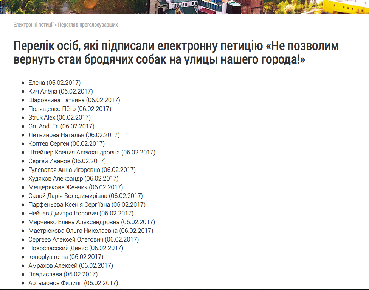This screenshot has width=369, height=290.
Task: Click the Салай Дарія Володимирівна entry
Action: 85,196
